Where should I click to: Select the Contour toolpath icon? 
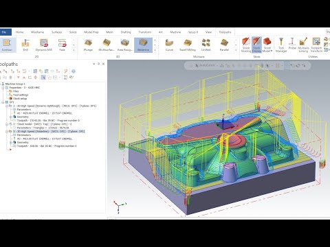pyautogui.click(x=7, y=45)
